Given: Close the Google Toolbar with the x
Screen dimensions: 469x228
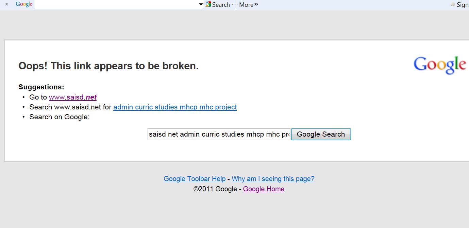Looking at the screenshot, I should point(6,4).
